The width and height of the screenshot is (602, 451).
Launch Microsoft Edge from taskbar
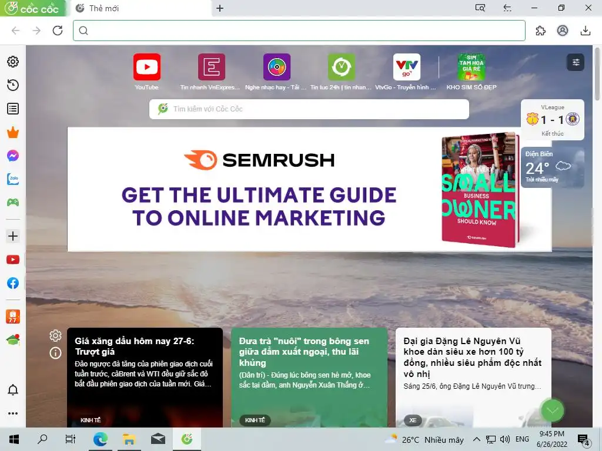click(x=100, y=439)
